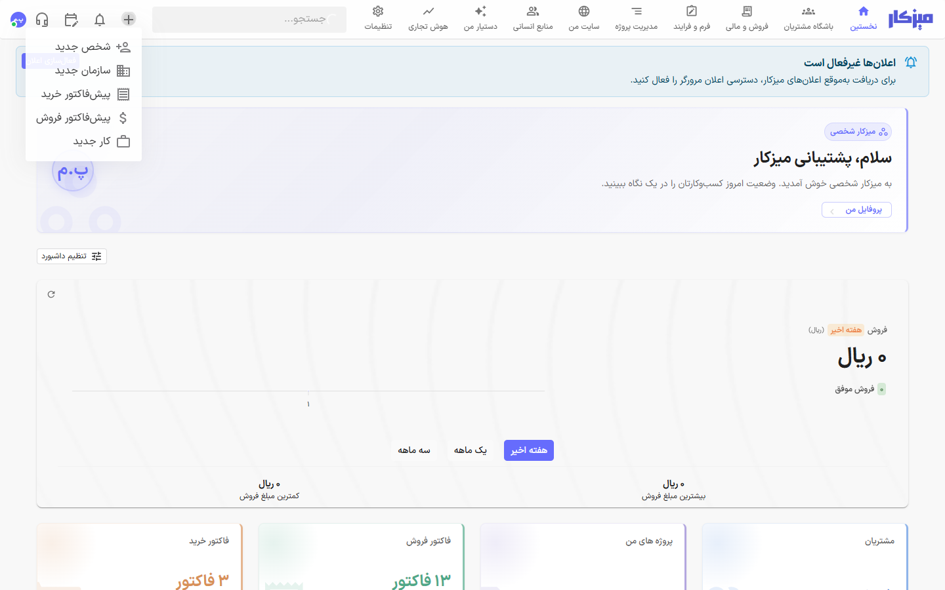Open the نخستین home tab
945x590 pixels.
coord(864,19)
